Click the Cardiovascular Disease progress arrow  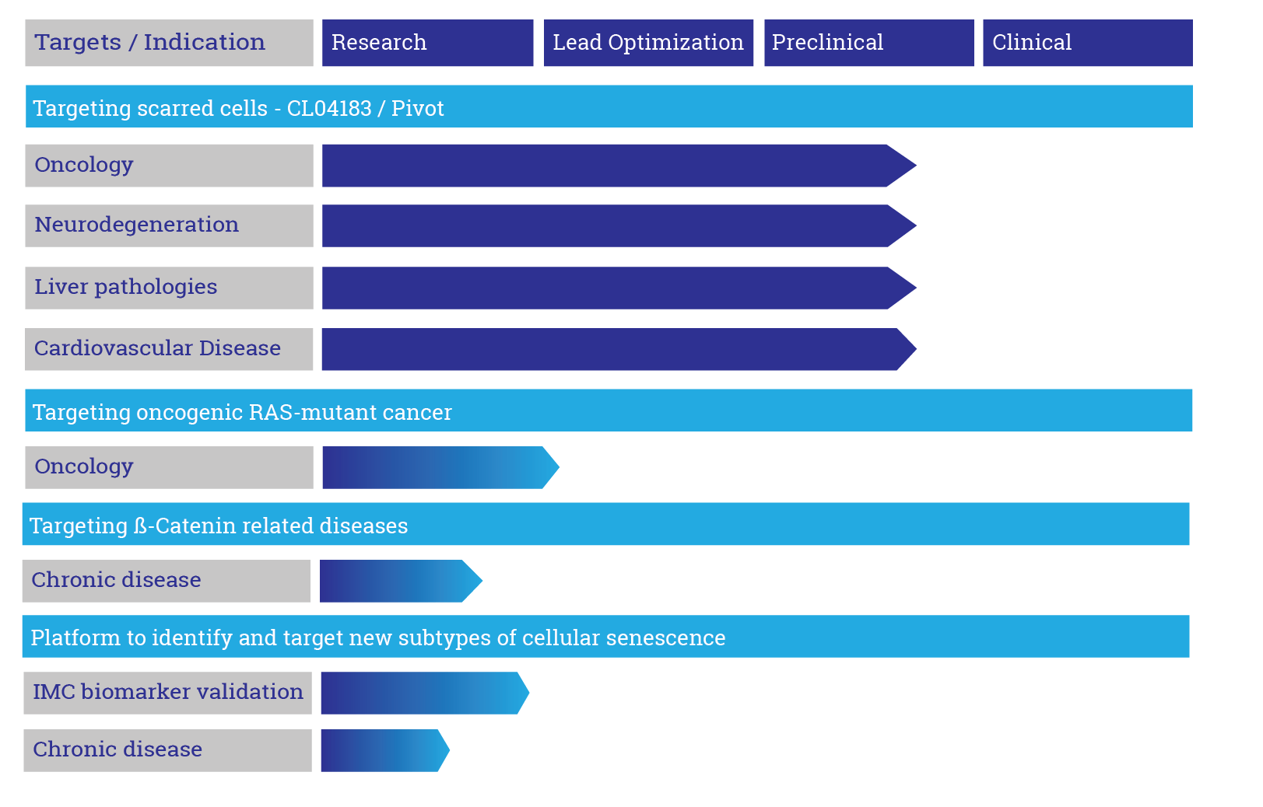[x=619, y=349]
